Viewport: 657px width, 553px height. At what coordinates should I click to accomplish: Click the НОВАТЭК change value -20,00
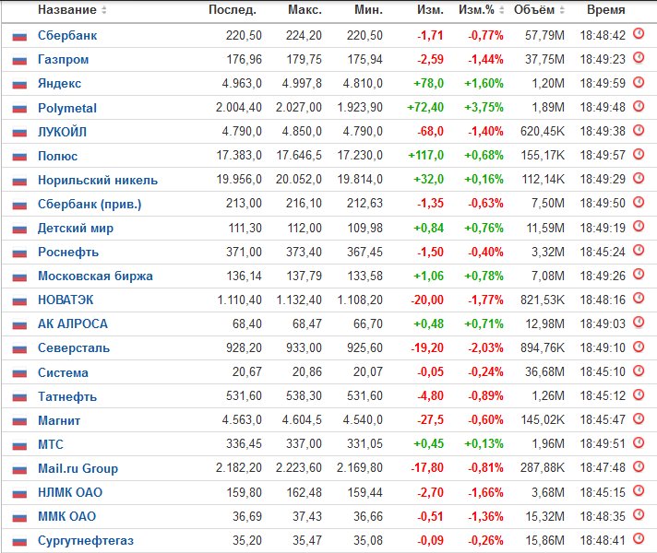point(427,300)
